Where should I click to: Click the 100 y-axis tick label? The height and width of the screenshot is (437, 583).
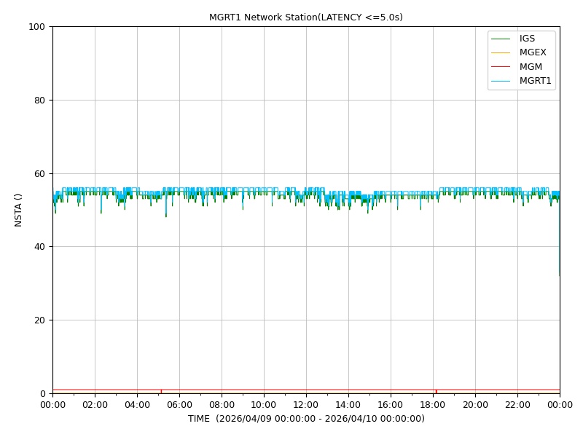pyautogui.click(x=36, y=27)
